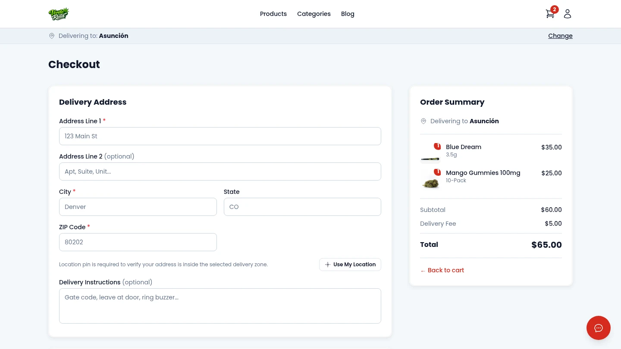Open the cart icon with badge 2
621x349 pixels.
[x=550, y=14]
